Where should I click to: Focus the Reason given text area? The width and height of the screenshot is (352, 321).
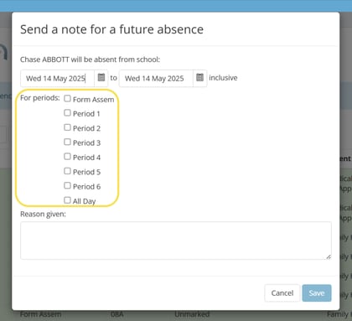[x=176, y=241]
